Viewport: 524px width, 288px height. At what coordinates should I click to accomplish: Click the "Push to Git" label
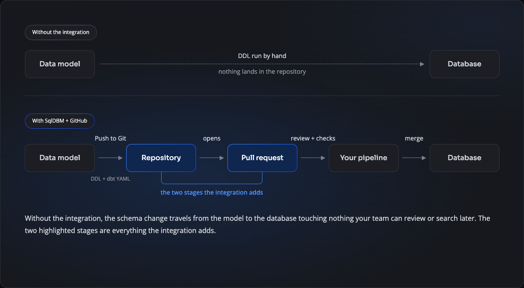point(110,138)
